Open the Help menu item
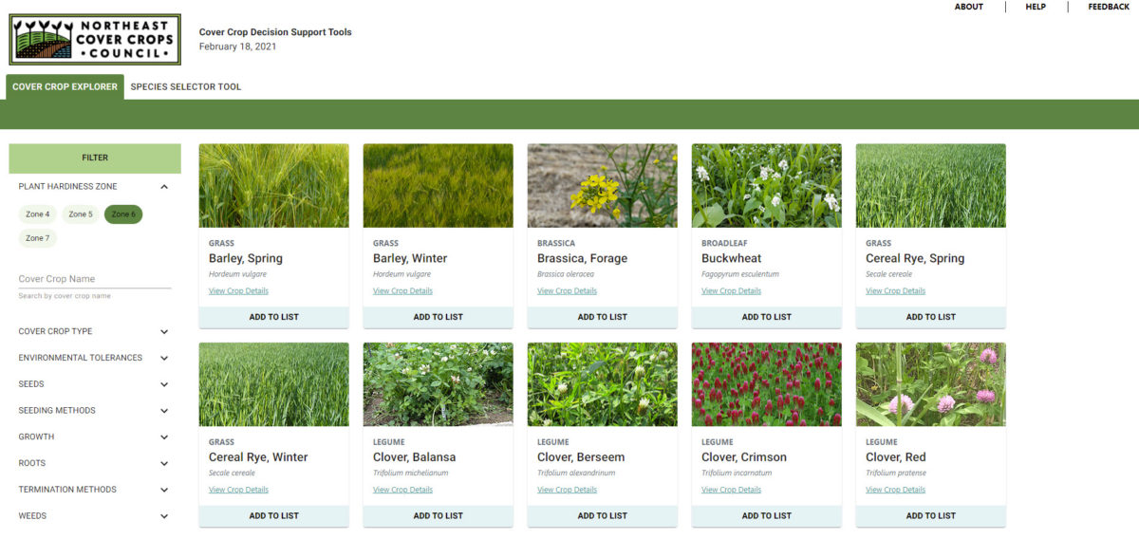This screenshot has width=1139, height=539. coord(1036,7)
